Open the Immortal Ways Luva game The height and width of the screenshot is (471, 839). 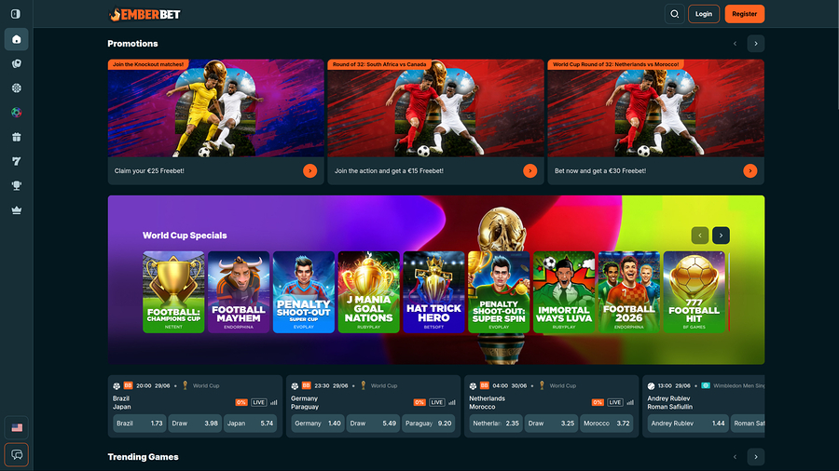pyautogui.click(x=564, y=292)
